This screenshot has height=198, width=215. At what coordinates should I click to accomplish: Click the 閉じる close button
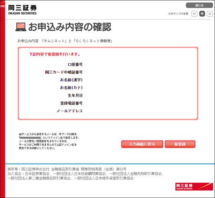click(x=199, y=5)
